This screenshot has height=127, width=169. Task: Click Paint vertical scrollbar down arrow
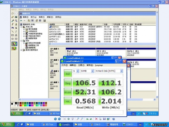(x=157, y=97)
